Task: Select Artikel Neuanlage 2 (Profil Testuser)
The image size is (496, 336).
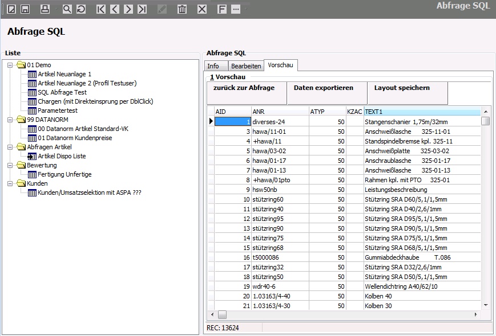Action: coord(87,83)
